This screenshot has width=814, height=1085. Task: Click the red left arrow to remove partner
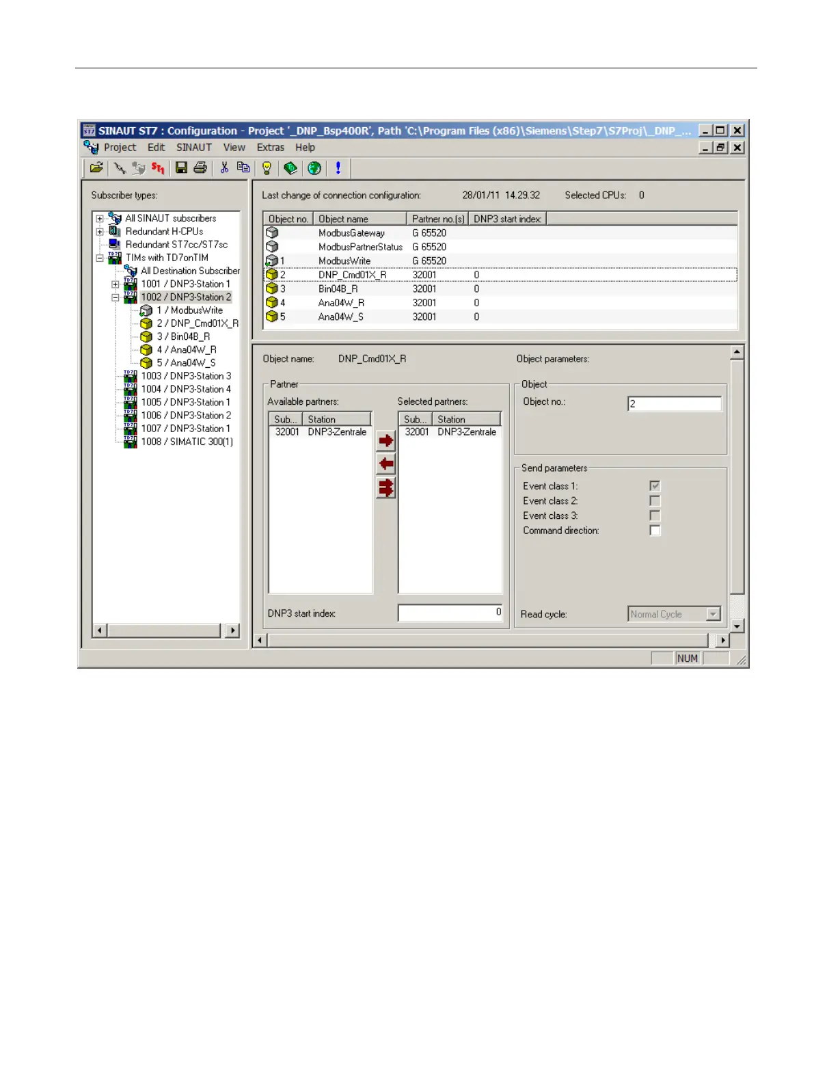click(386, 464)
